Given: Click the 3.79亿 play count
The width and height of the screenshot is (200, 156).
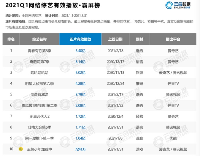Looking at the screenshot, I should click(80, 95).
